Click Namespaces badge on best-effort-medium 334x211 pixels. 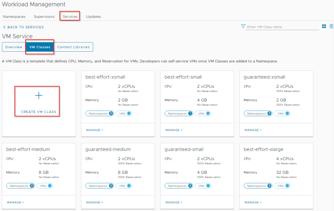click(x=21, y=186)
